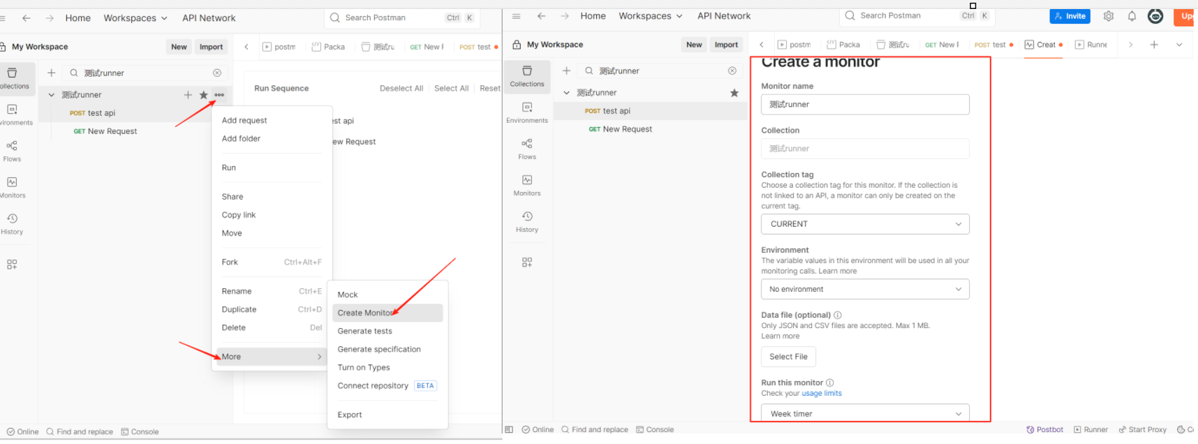
Task: Expand Workspaces dropdown in the monitor window
Action: point(650,16)
